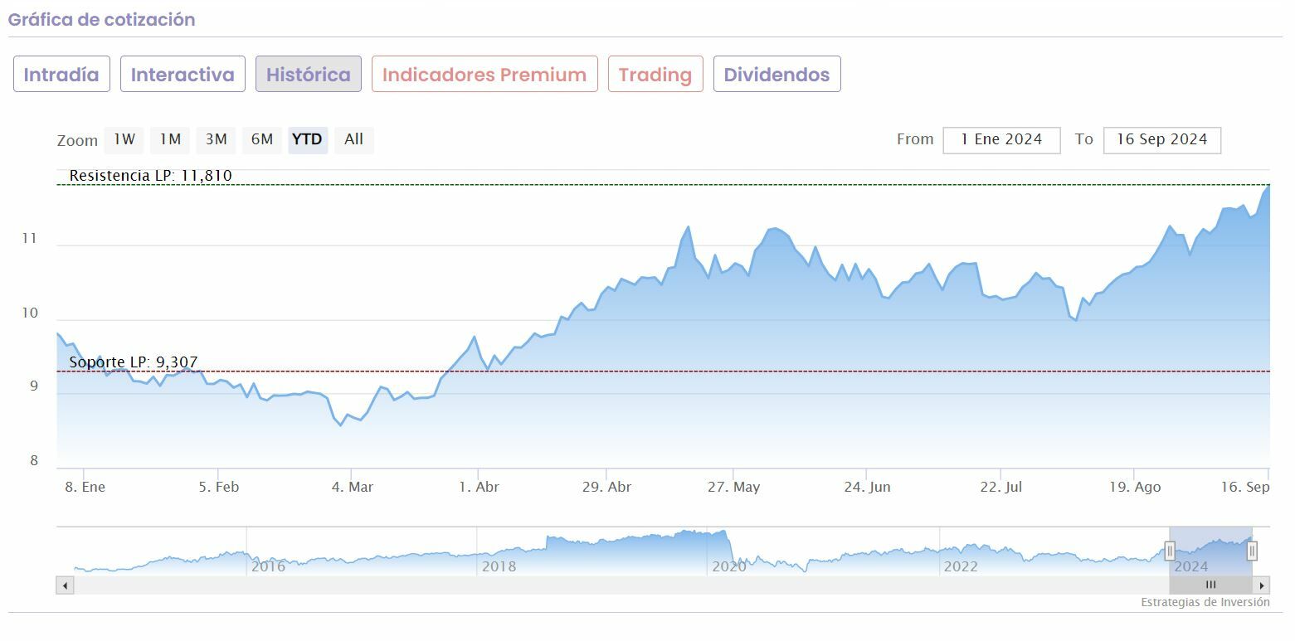This screenshot has width=1295, height=641.
Task: Set zoom range to 1M
Action: coord(170,139)
